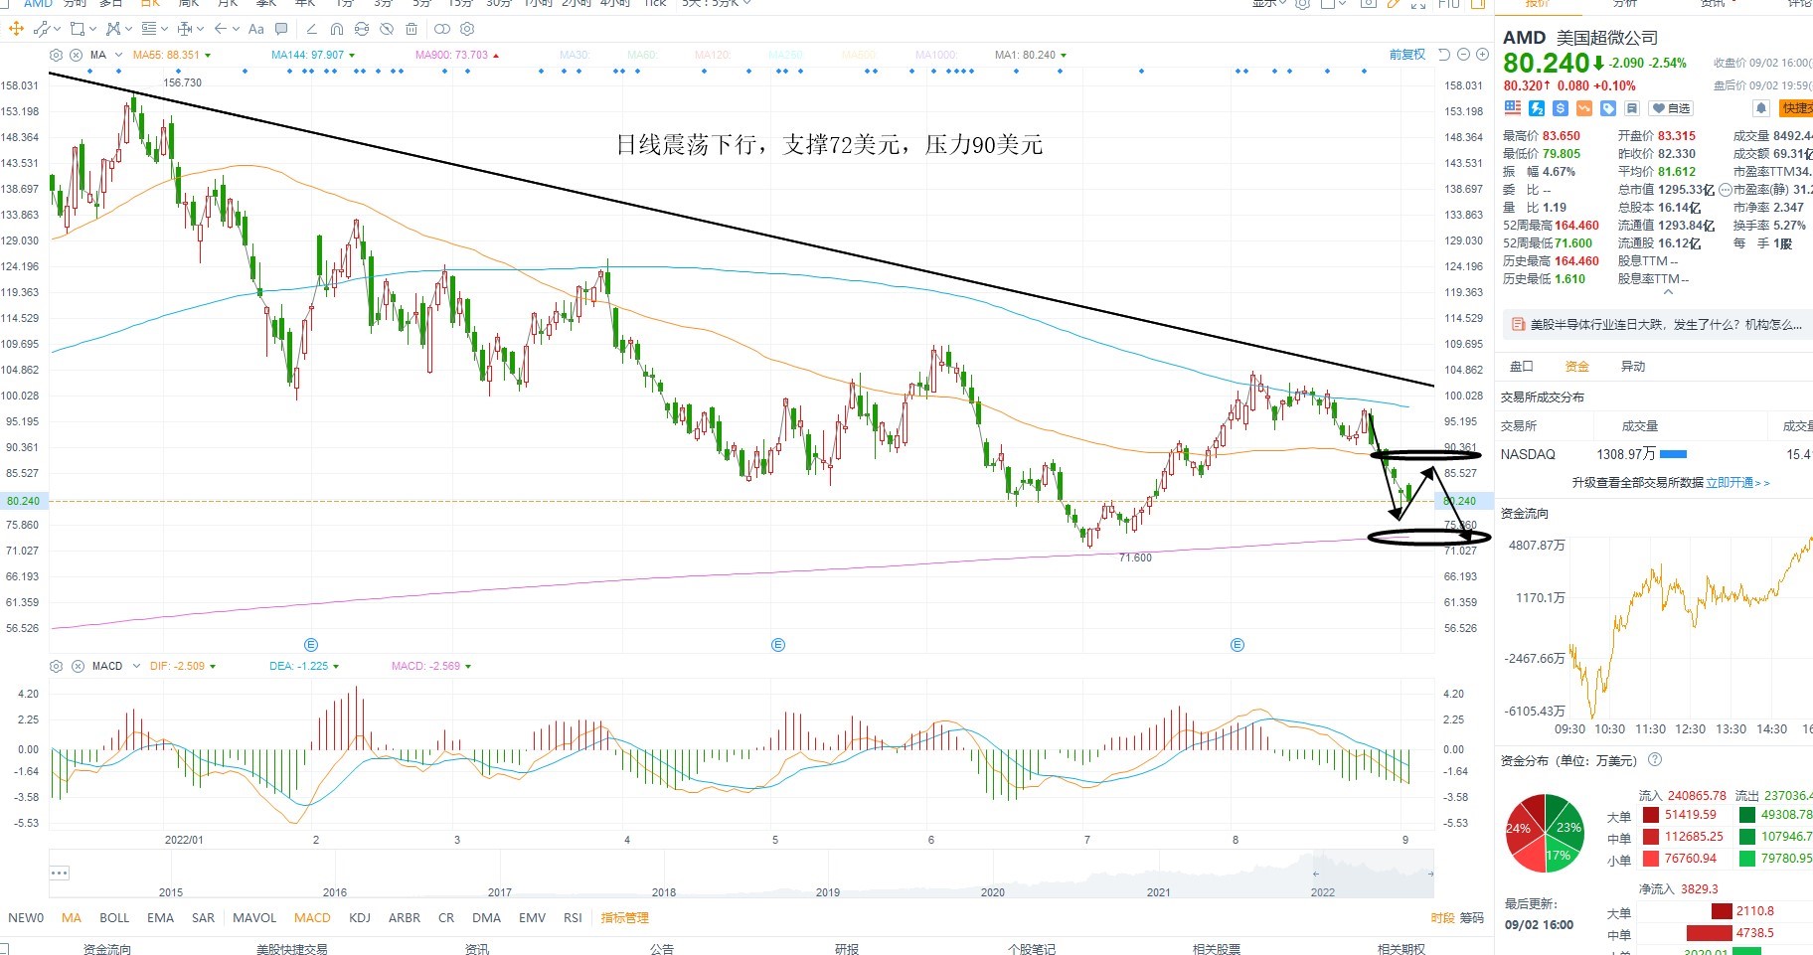Viewport: 1813px width, 955px height.
Task: Toggle the MA900 line visibility
Action: pyautogui.click(x=457, y=55)
